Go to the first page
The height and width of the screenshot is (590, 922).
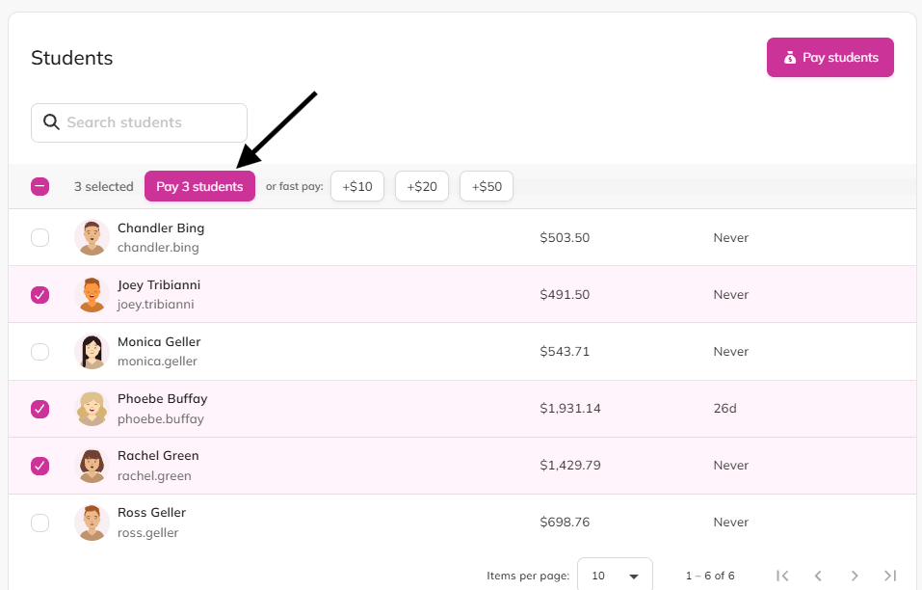click(782, 576)
